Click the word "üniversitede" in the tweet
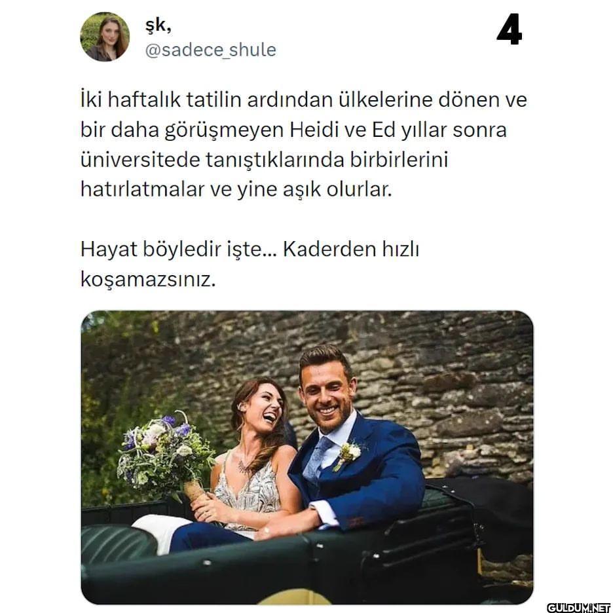The height and width of the screenshot is (613, 613). [140, 160]
